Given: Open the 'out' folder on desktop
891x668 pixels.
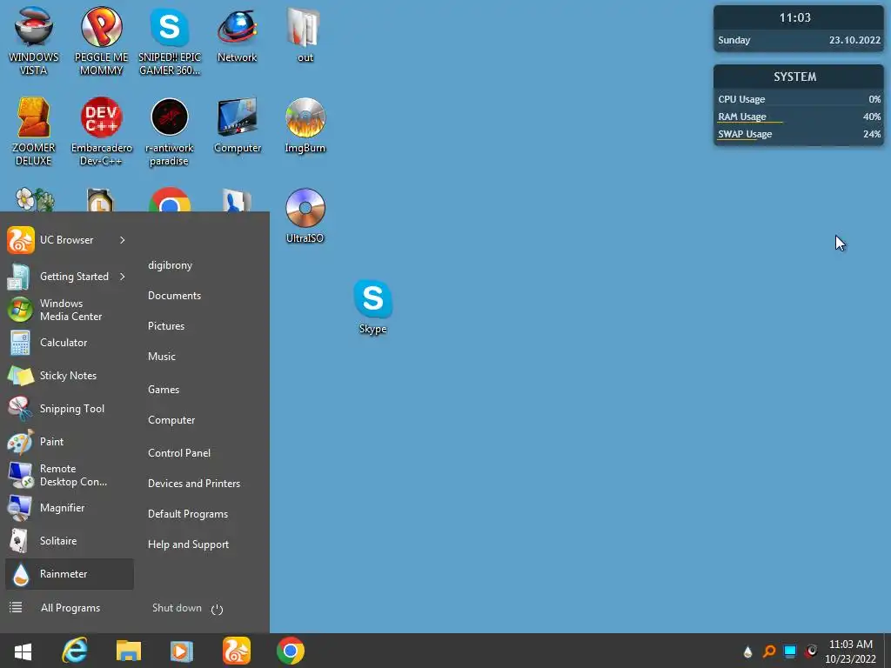Looking at the screenshot, I should tap(305, 34).
